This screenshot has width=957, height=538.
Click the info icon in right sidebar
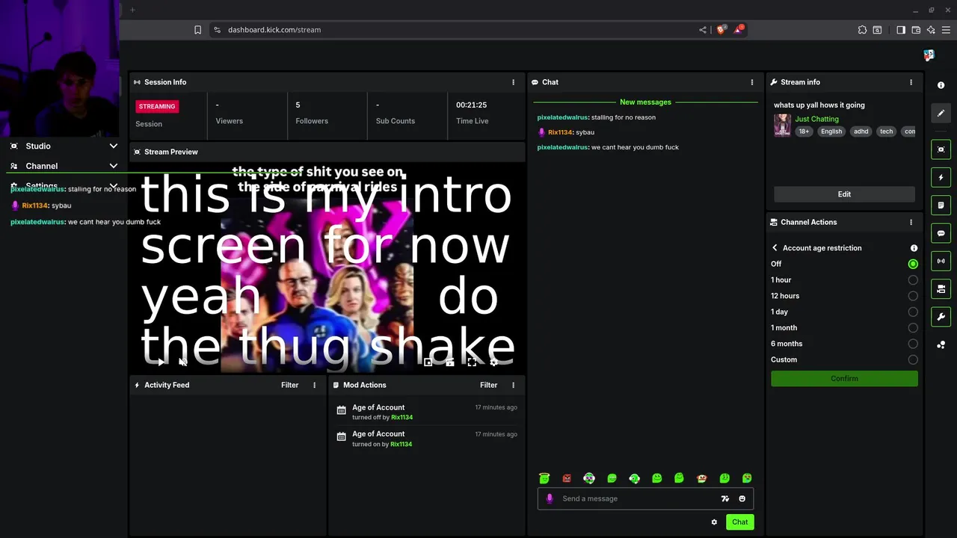point(941,85)
